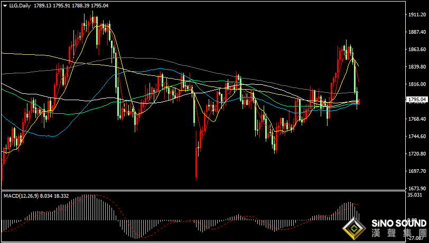The image size is (429, 243).
Task: Select the LLG,Daily chart title text
Action: pyautogui.click(x=20, y=6)
